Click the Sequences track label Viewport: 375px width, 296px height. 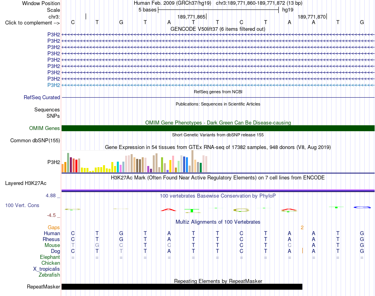(47, 110)
